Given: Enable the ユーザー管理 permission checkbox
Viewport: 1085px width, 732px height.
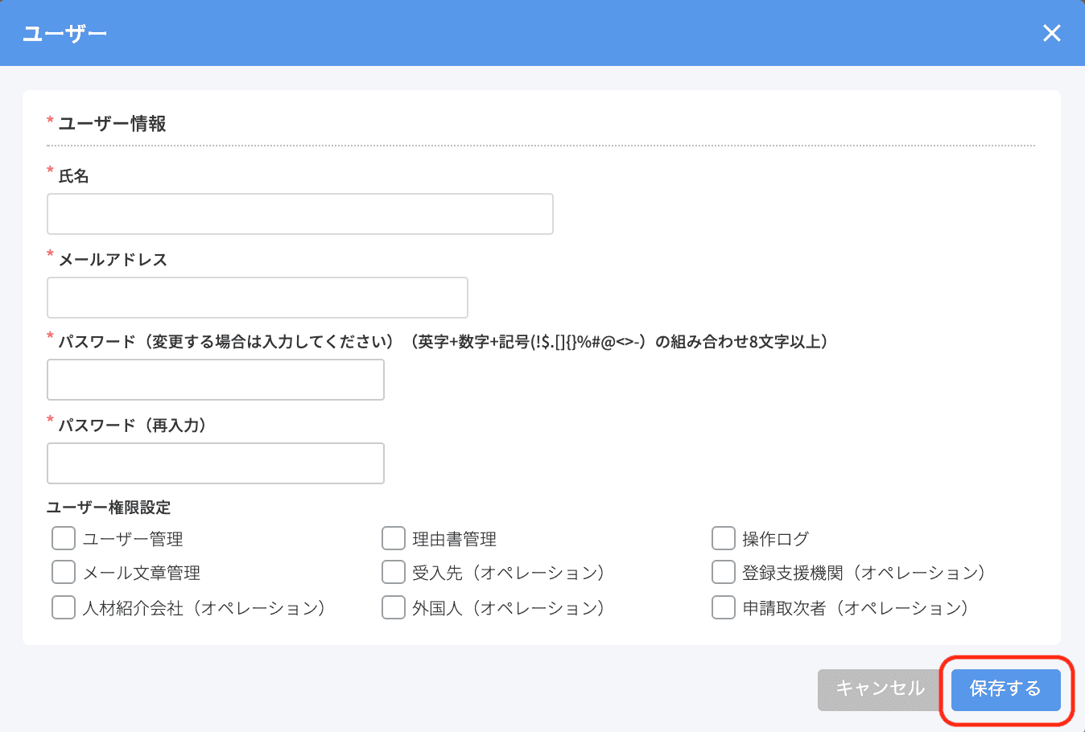Looking at the screenshot, I should [63, 537].
